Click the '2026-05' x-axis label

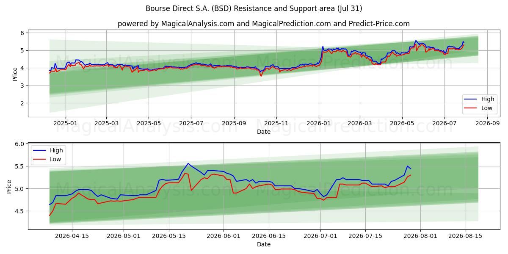click(x=402, y=123)
